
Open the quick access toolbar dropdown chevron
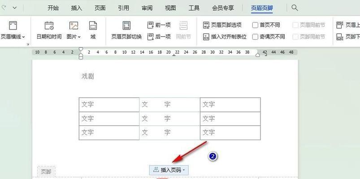(15, 8)
